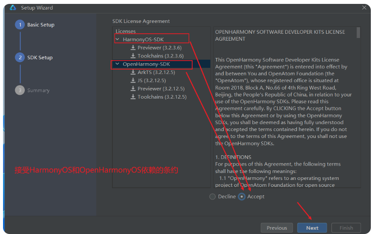This screenshot has width=373, height=234.
Task: Collapse the HarmonyOS-SDK license group
Action: pyautogui.click(x=118, y=39)
